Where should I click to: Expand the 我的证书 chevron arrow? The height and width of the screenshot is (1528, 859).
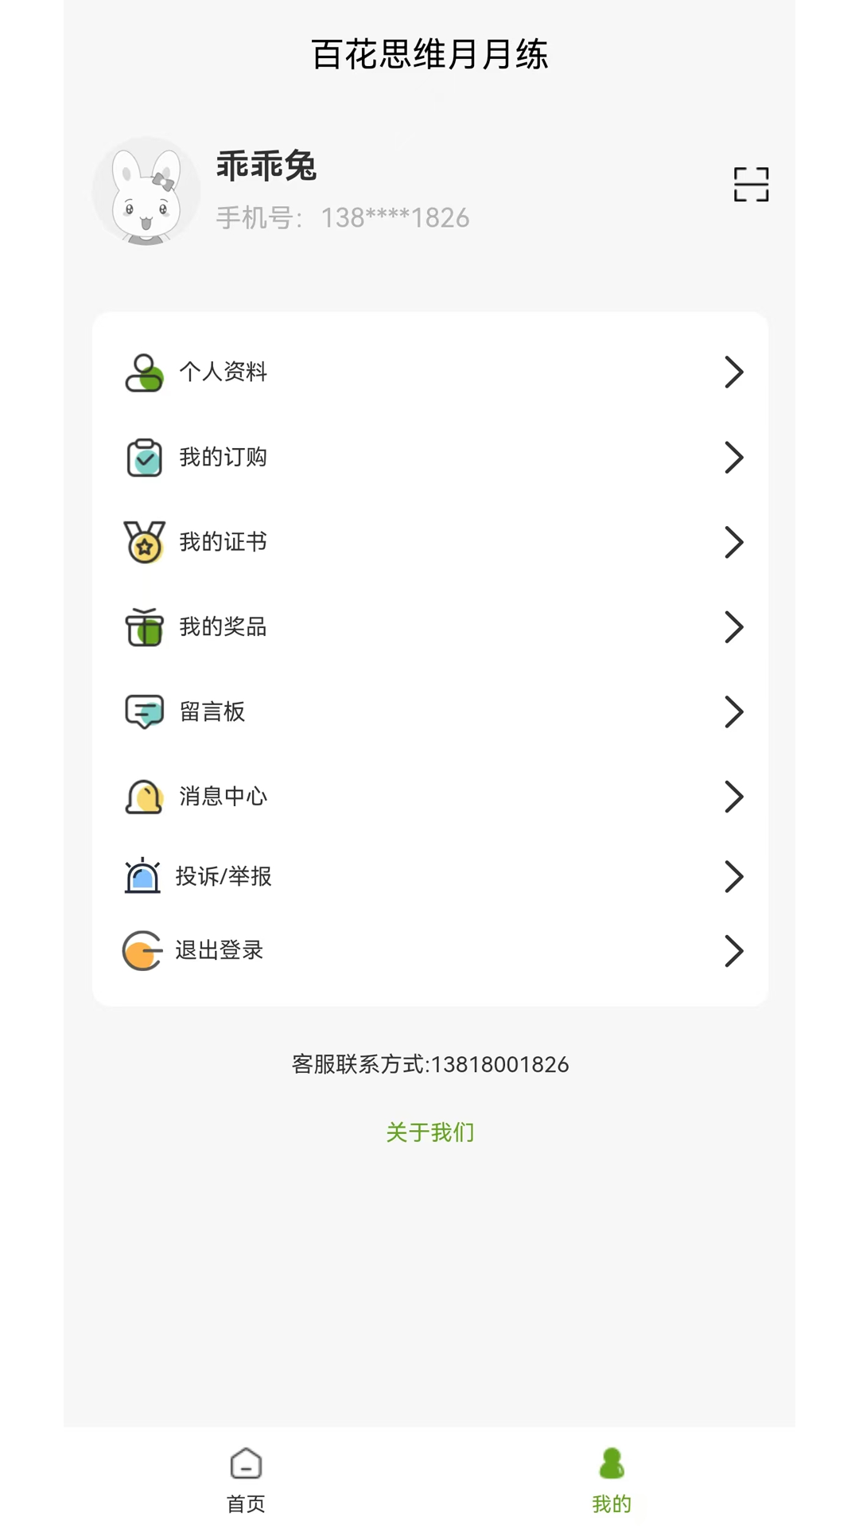pos(733,543)
